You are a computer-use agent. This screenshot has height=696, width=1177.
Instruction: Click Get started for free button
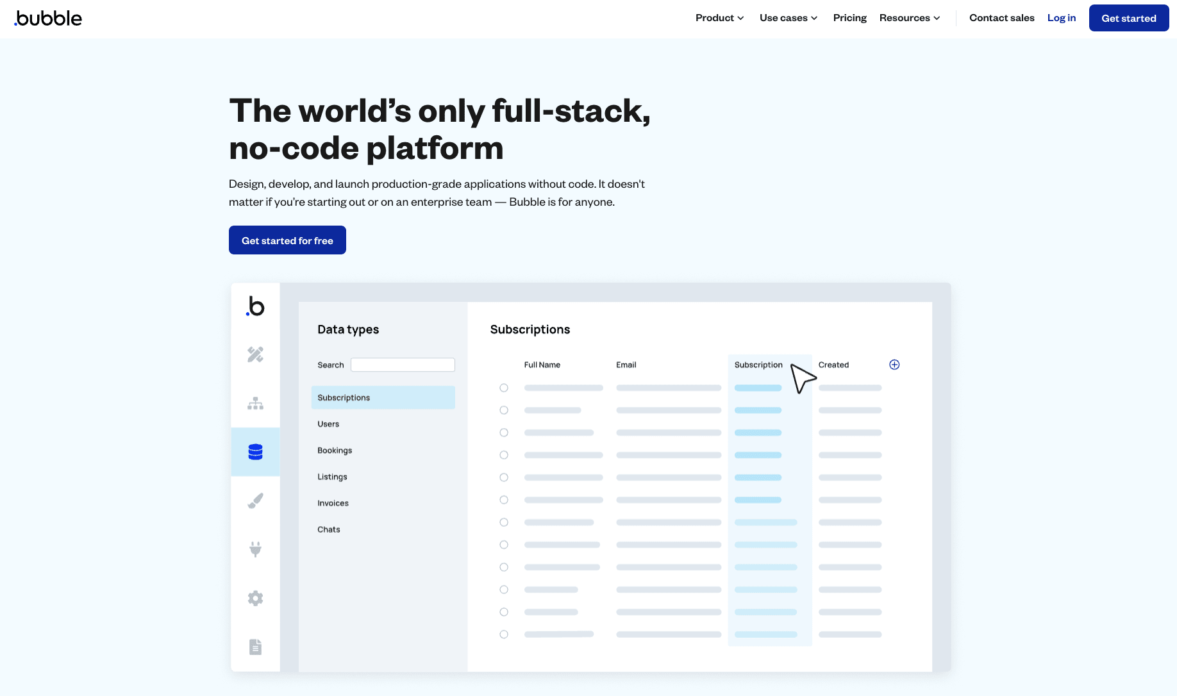287,240
